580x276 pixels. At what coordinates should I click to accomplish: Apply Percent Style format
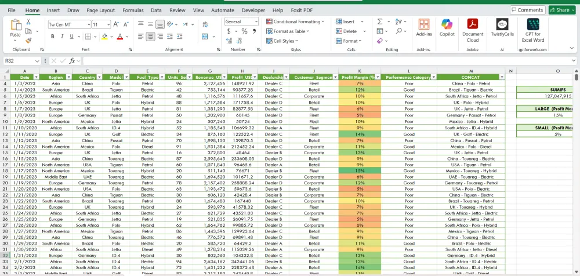pos(245,31)
